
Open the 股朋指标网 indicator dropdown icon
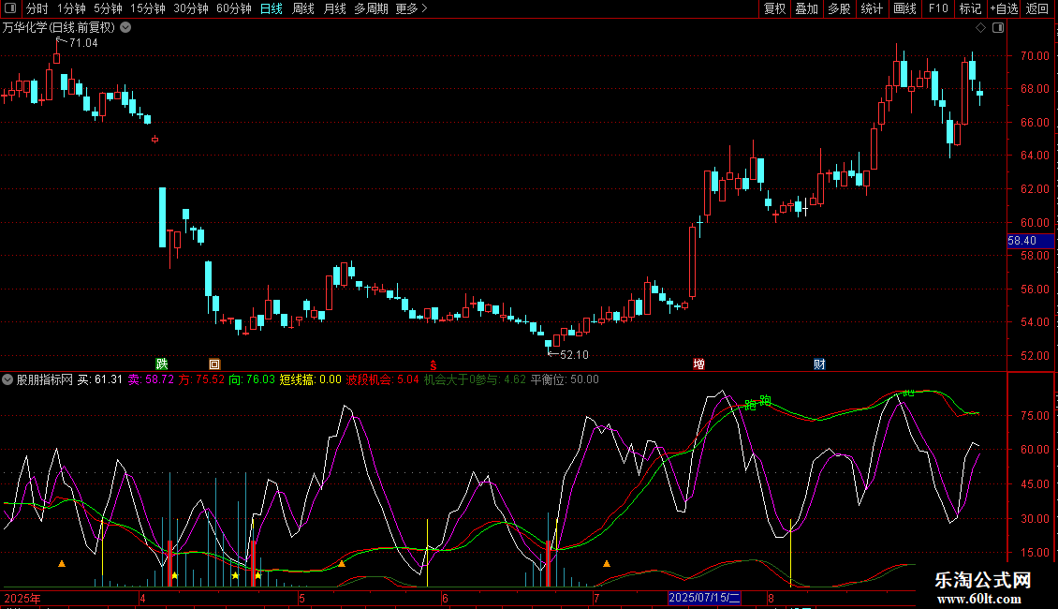click(7, 379)
